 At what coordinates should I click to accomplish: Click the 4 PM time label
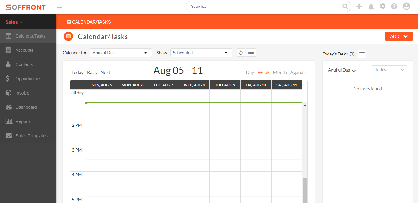click(x=77, y=175)
